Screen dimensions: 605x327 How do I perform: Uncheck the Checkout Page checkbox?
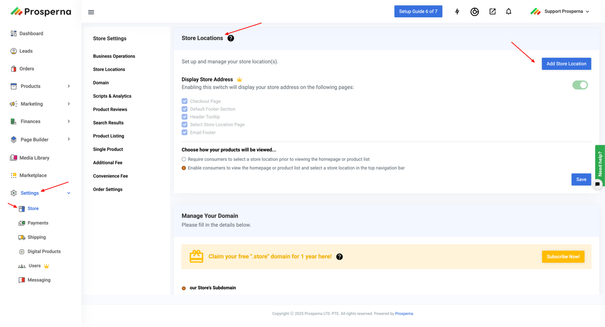point(185,101)
